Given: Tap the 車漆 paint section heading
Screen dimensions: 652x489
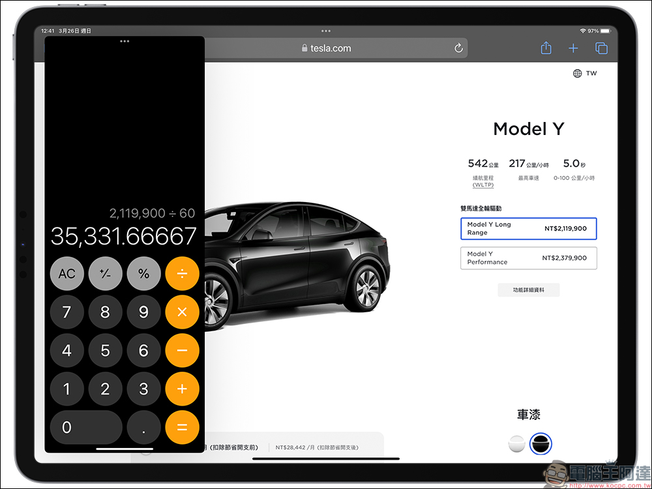Looking at the screenshot, I should [x=529, y=415].
